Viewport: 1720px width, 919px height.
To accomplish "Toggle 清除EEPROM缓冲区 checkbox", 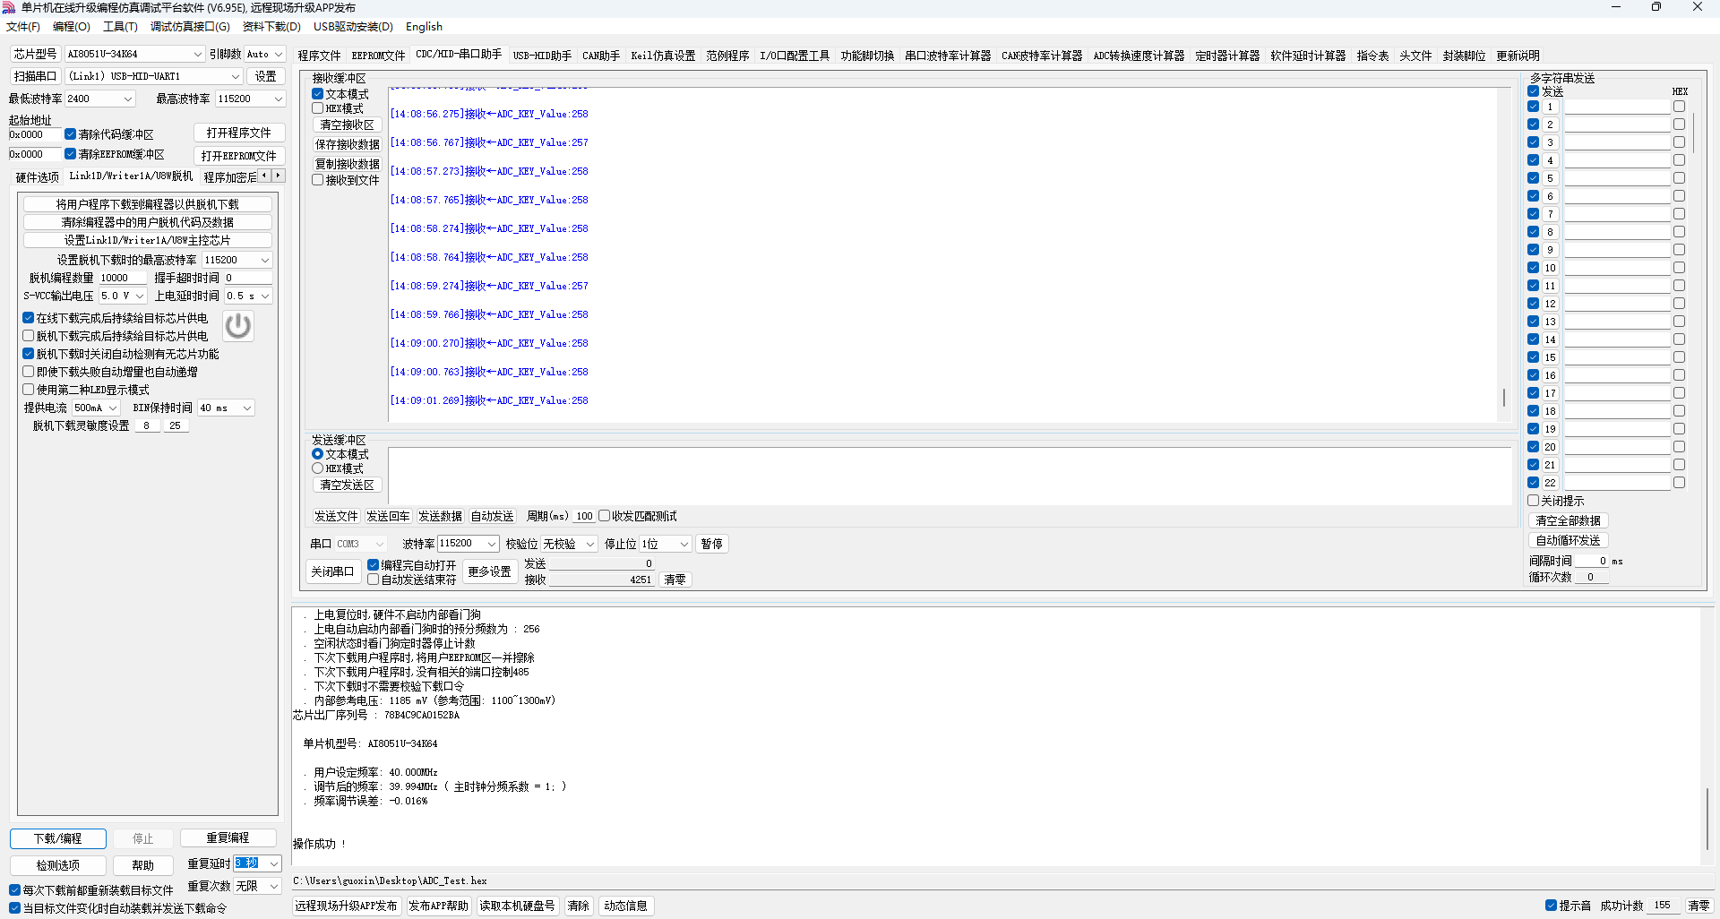I will [70, 154].
